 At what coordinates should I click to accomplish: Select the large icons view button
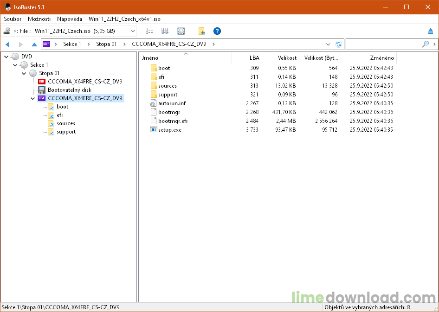click(x=181, y=31)
